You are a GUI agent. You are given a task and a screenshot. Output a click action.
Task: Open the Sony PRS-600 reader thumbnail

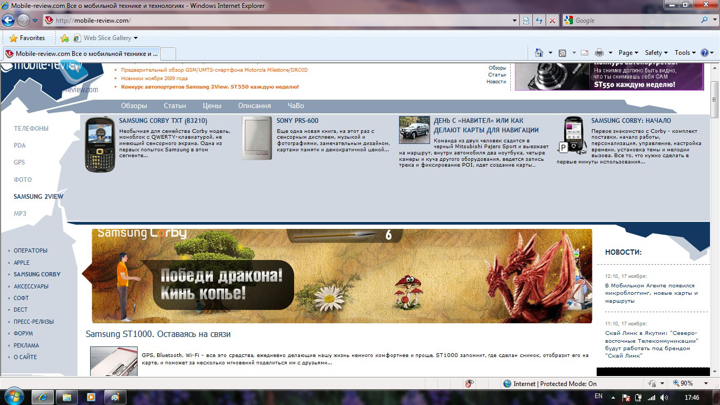click(x=257, y=138)
